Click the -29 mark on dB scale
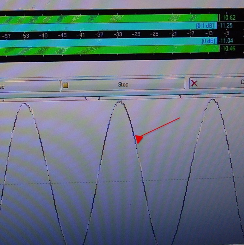 pyautogui.click(x=136, y=34)
